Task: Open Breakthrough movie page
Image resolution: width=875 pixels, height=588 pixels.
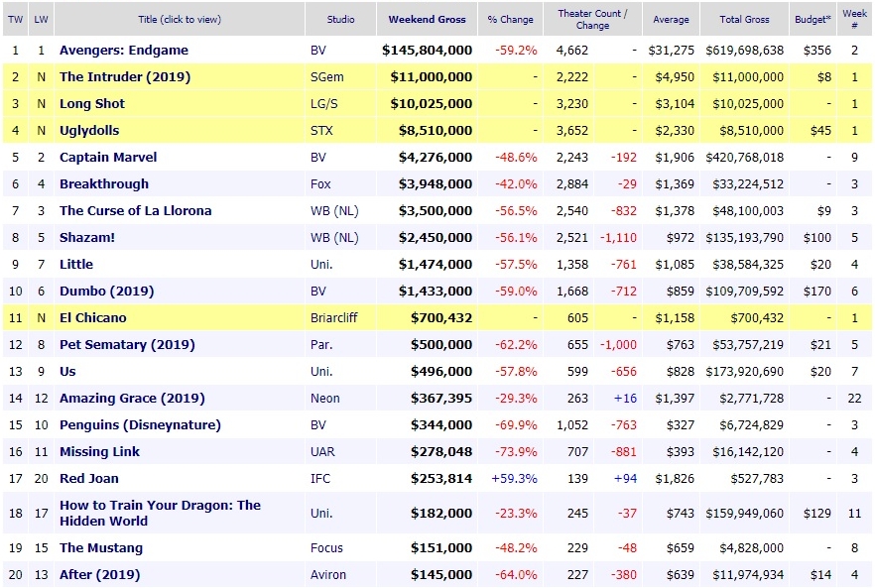Action: 104,184
